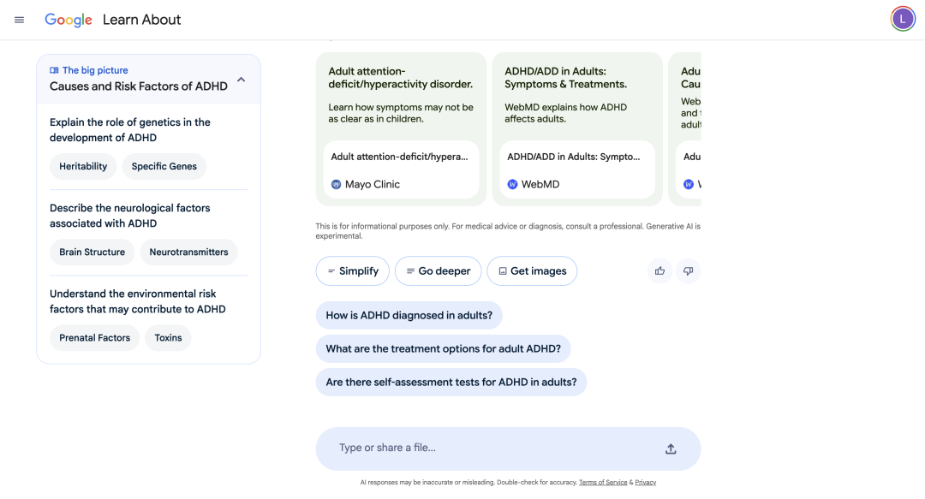Viewport: 925px width, 499px height.
Task: Click the Type or share a file input
Action: point(488,449)
